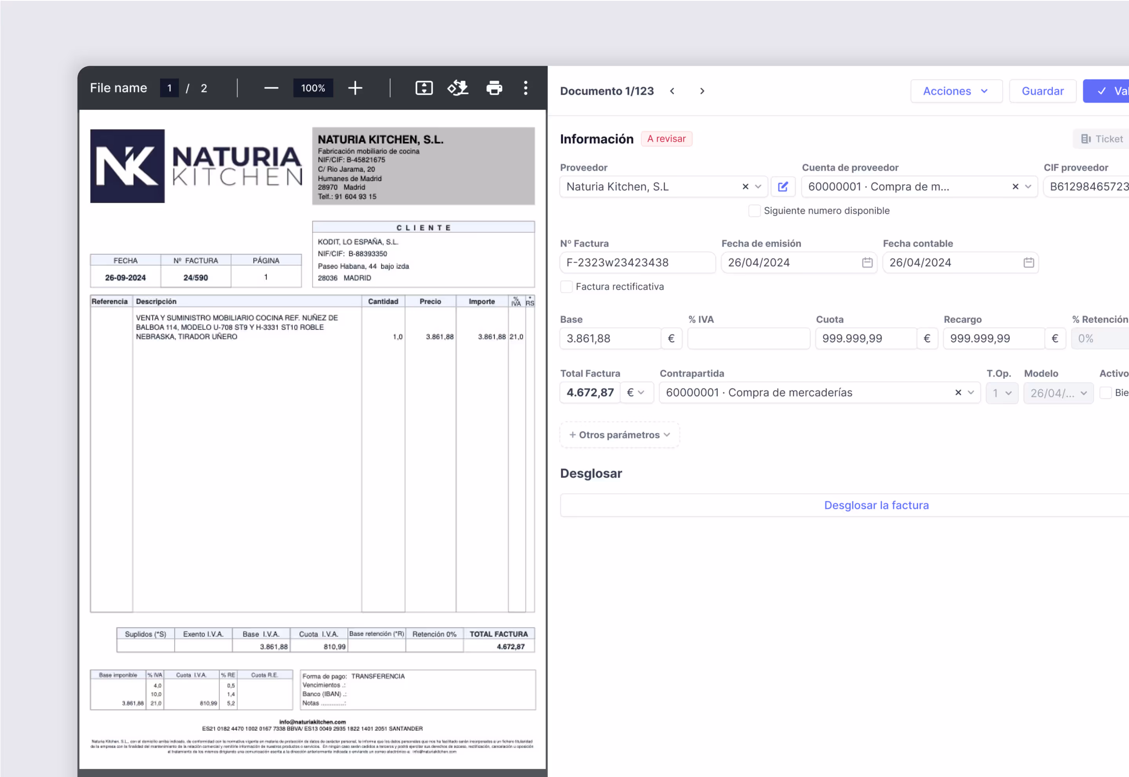The image size is (1129, 777).
Task: Clear the Contrapartida selection
Action: coord(958,393)
